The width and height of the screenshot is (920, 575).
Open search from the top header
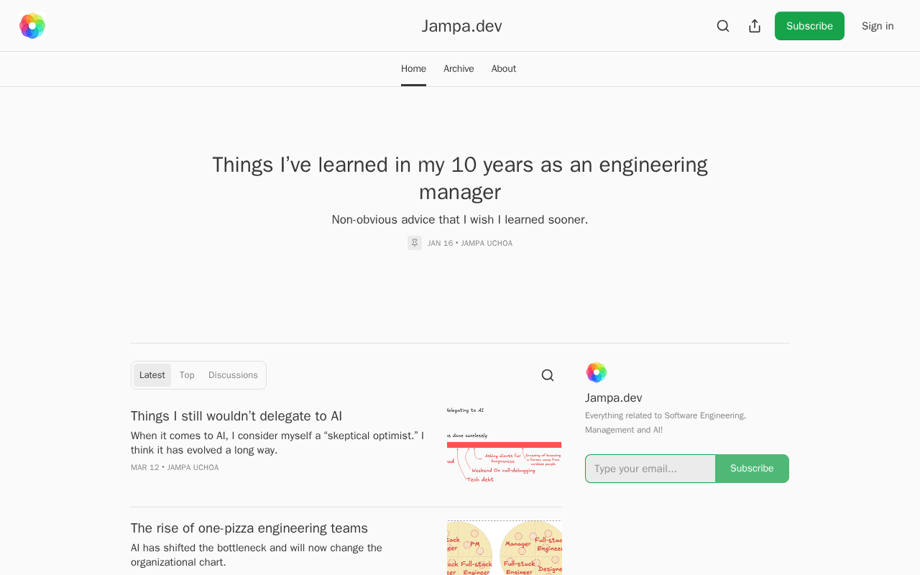point(723,26)
